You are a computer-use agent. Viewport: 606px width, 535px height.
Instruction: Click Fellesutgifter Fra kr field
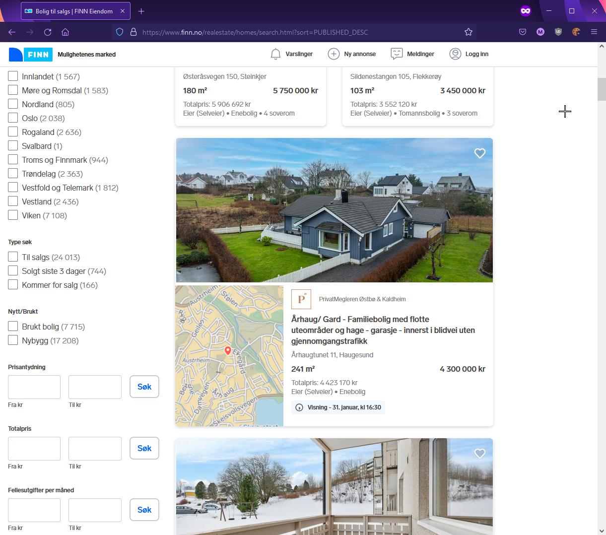pyautogui.click(x=34, y=510)
